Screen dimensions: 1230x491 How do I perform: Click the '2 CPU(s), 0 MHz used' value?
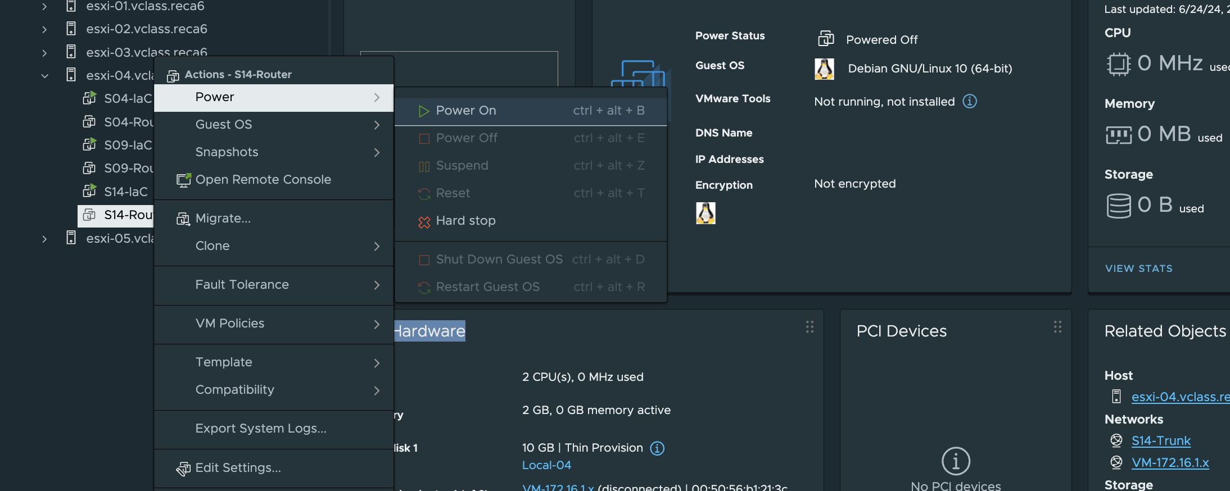[x=582, y=377]
